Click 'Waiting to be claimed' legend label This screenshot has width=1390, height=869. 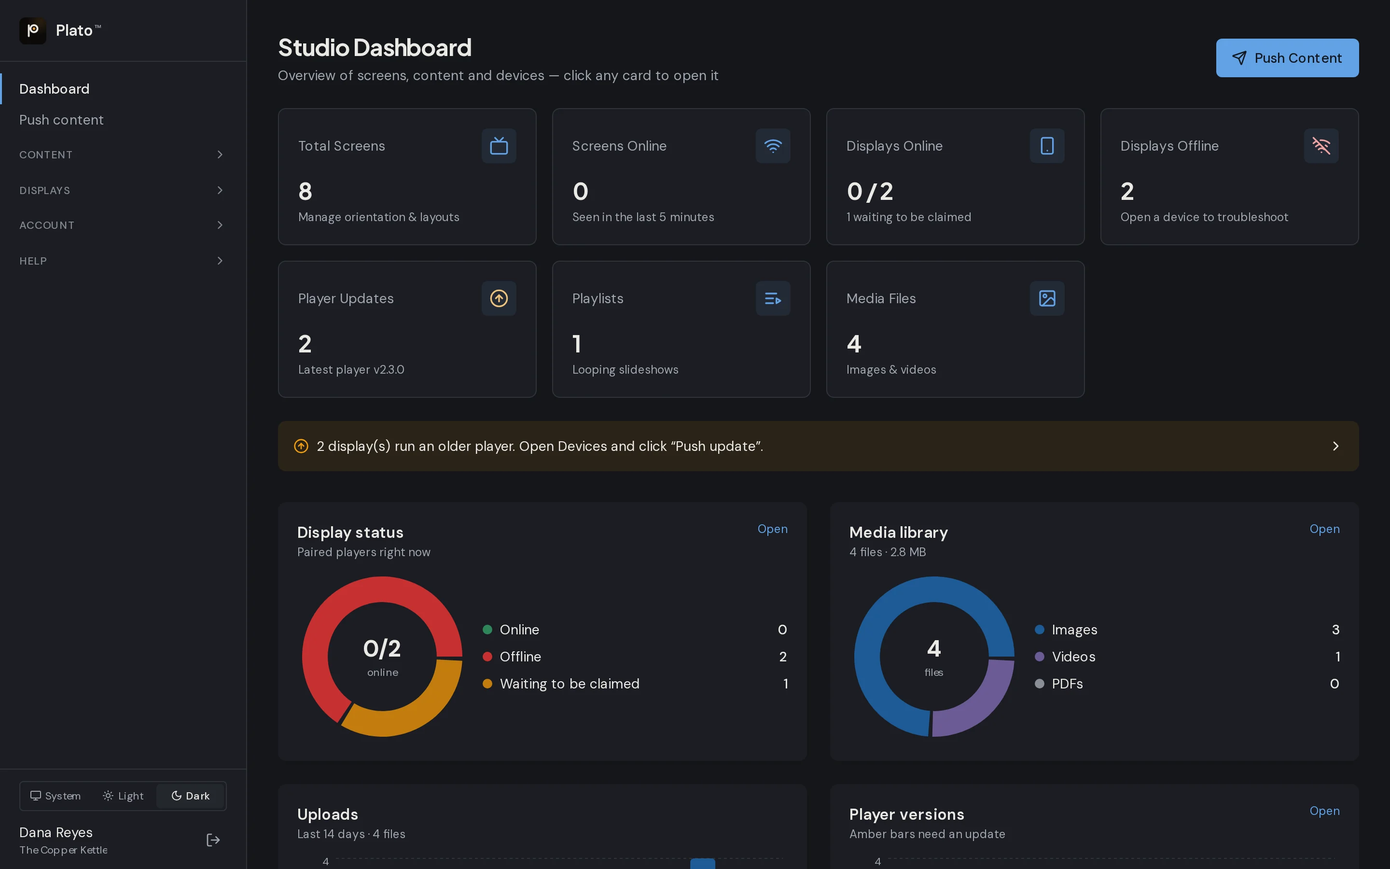569,683
